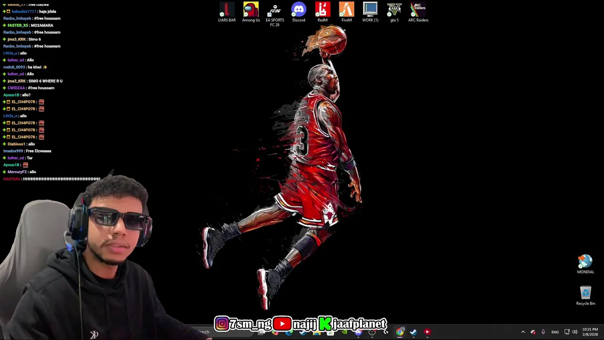604x340 pixels.
Task: Click chat message "kakashix7771 : haja jdida"
Action: (30, 11)
